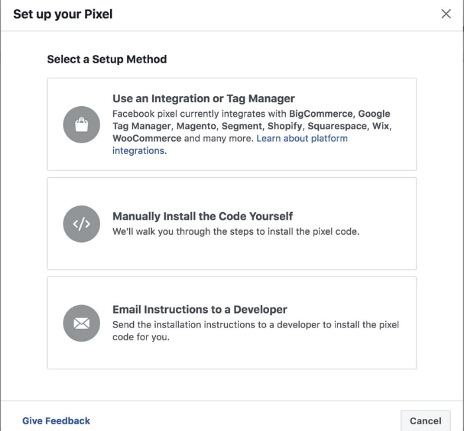Click the bold BigCommerce platform name
Screen dimensions: 464x431
point(320,114)
